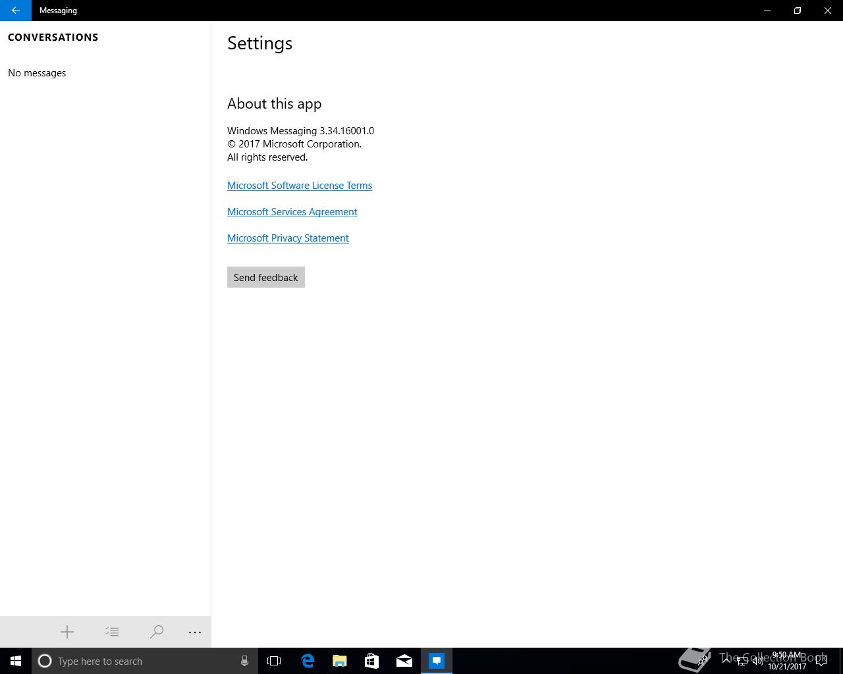Click the Cortana circle icon
The width and height of the screenshot is (843, 674).
click(45, 661)
